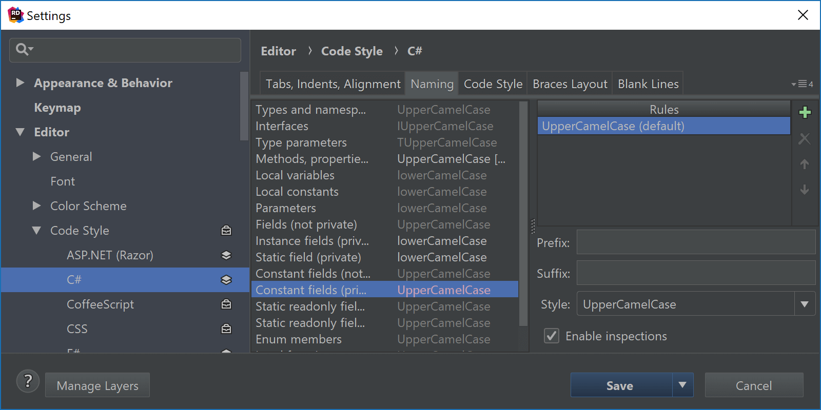Click the Remove rule X icon
Screen dimensions: 821x410
[805, 138]
